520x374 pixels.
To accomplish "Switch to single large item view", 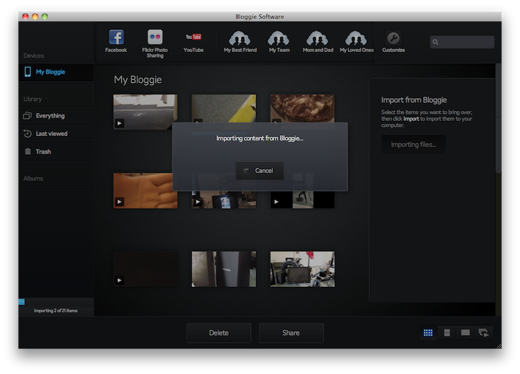I will [x=465, y=332].
